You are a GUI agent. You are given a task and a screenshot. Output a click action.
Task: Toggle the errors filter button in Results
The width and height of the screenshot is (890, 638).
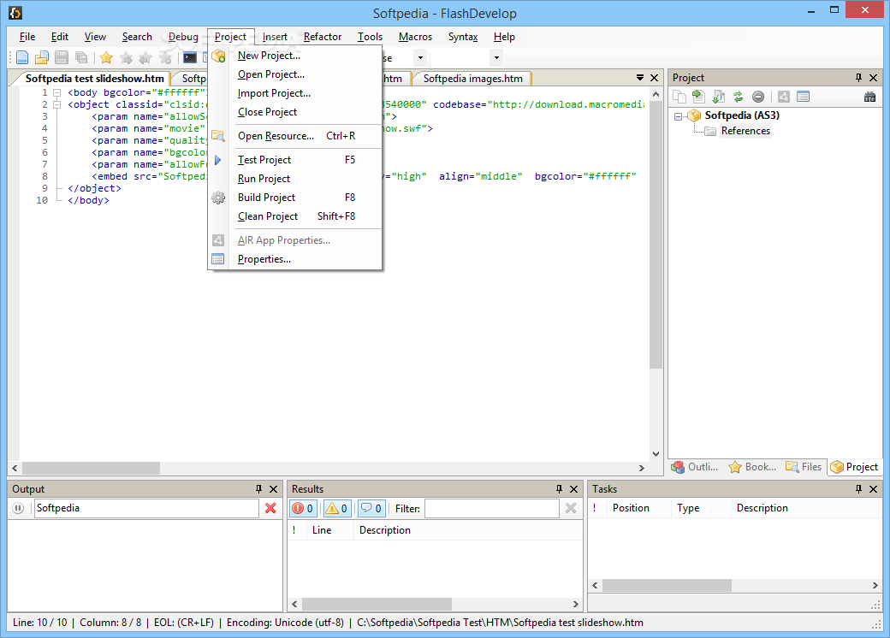[303, 508]
